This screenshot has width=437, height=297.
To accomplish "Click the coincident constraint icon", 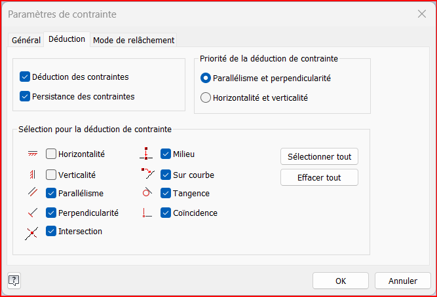I will click(147, 213).
